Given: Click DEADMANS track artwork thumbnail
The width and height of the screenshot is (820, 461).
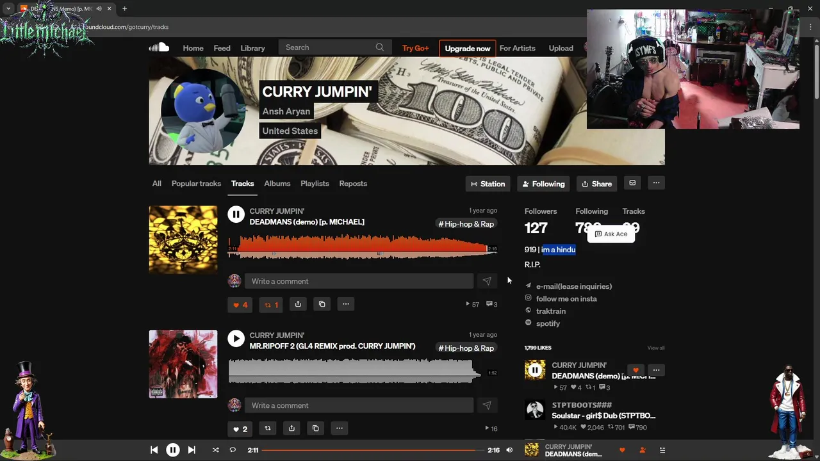Looking at the screenshot, I should click(183, 239).
